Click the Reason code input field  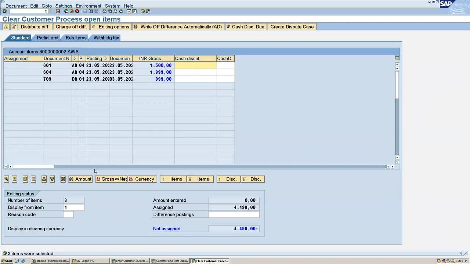pyautogui.click(x=68, y=214)
